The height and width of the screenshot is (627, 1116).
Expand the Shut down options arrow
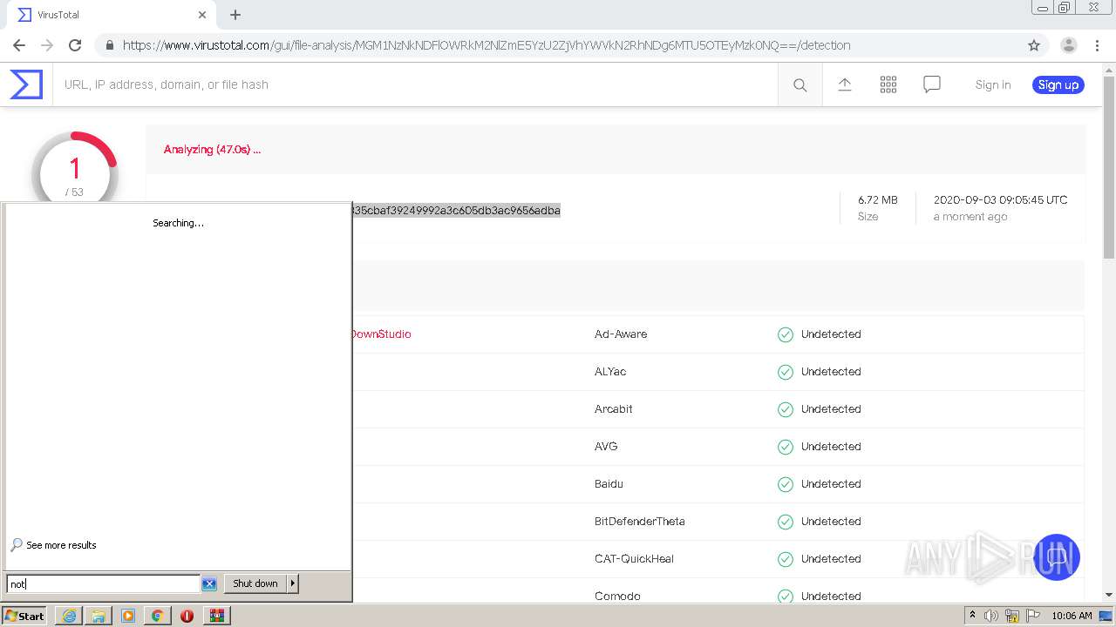click(293, 583)
